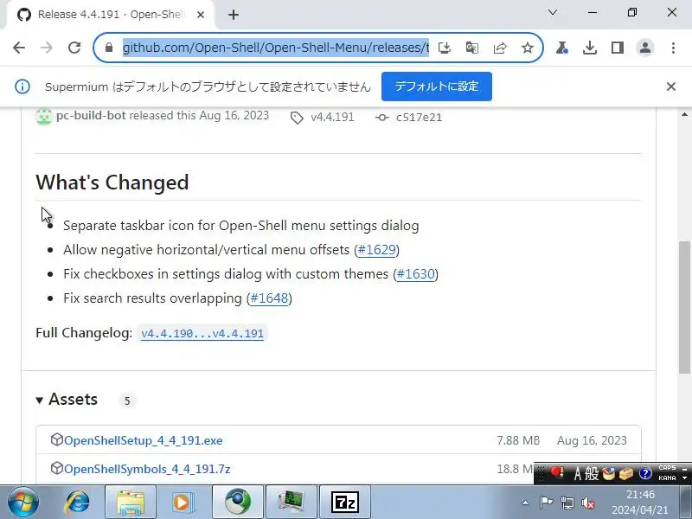The width and height of the screenshot is (692, 519).
Task: Open issue #1648 link
Action: (269, 298)
